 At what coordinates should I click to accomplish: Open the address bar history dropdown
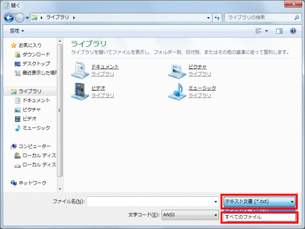point(209,18)
